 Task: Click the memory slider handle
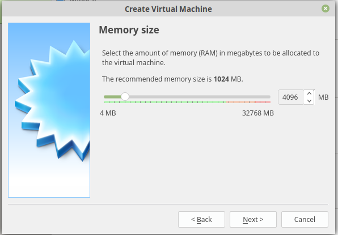point(125,97)
